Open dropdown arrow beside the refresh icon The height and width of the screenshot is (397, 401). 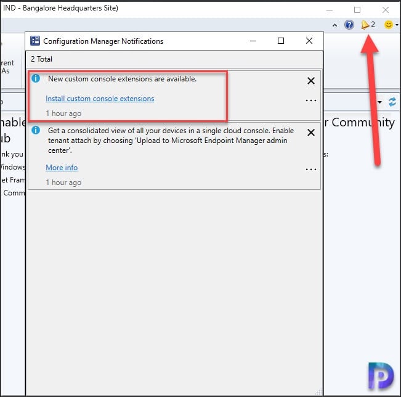point(380,102)
